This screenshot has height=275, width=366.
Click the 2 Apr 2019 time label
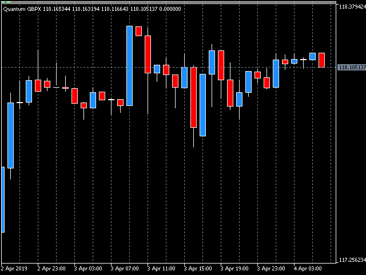click(x=14, y=269)
